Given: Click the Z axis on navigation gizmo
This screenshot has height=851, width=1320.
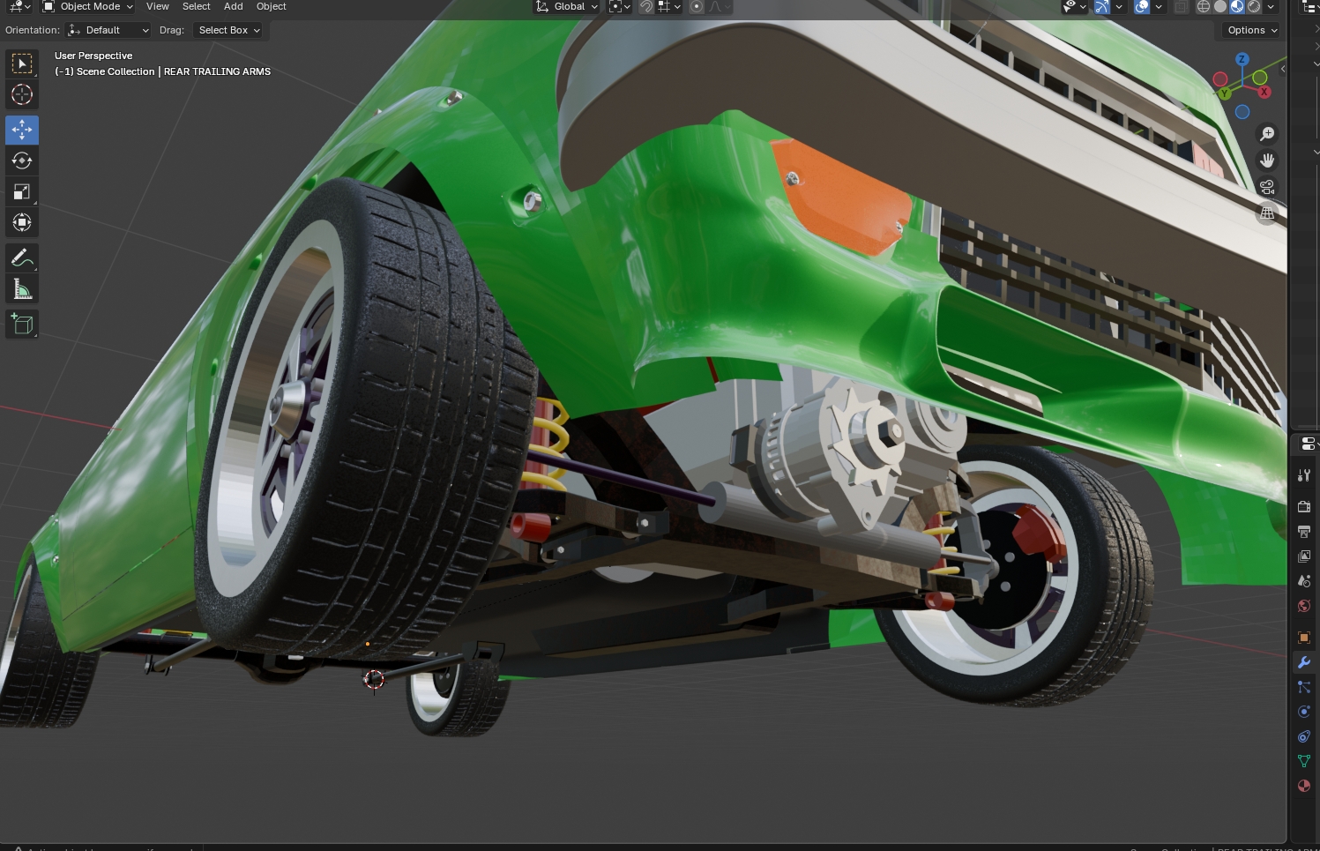Looking at the screenshot, I should pyautogui.click(x=1242, y=59).
